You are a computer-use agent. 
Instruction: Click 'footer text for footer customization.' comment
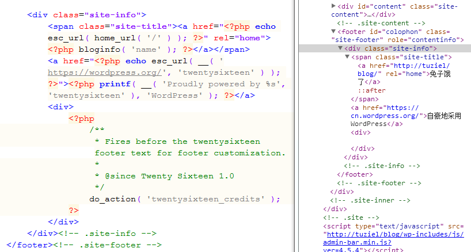[190, 153]
